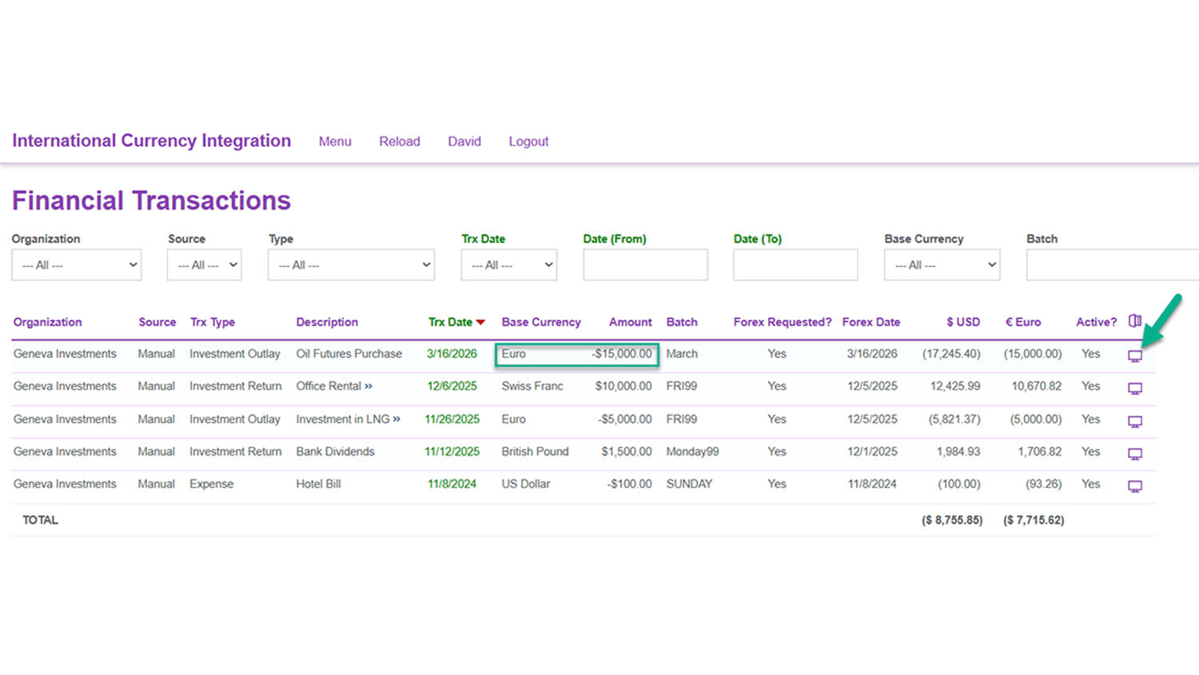
Task: Click International Currency Integration title link
Action: click(x=151, y=141)
